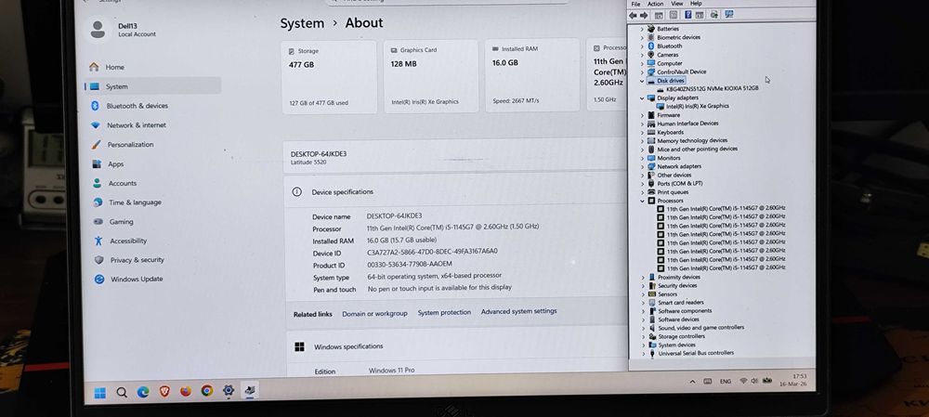Open taskbar Search
This screenshot has width=929, height=417.
coord(122,392)
